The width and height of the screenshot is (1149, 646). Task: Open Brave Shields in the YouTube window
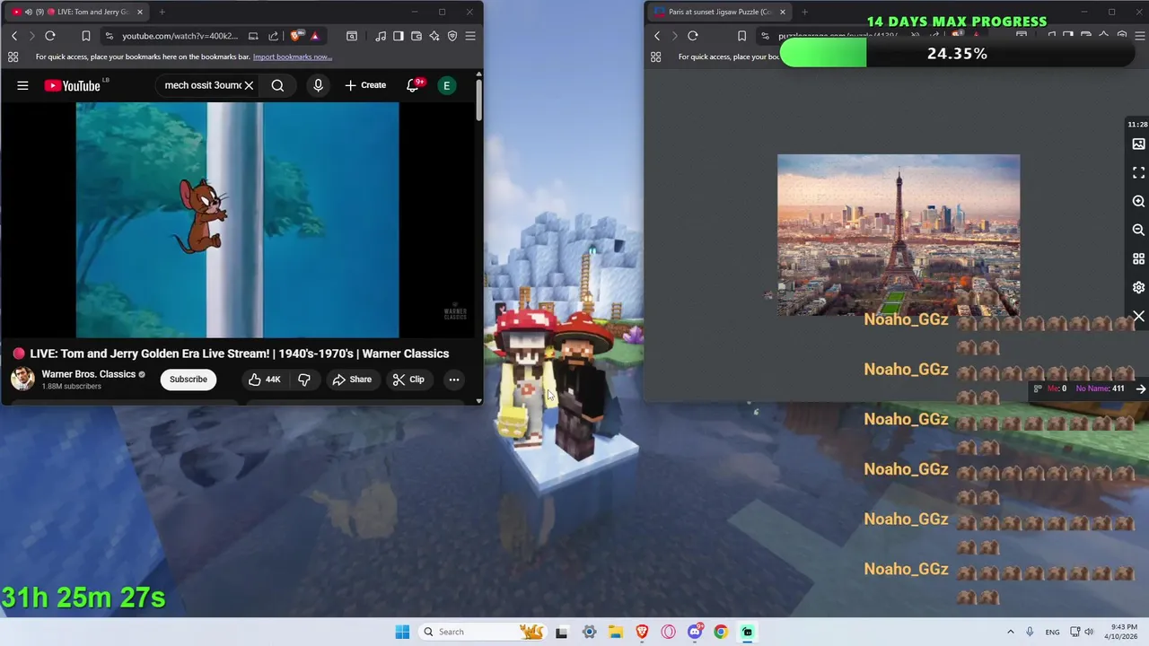295,36
